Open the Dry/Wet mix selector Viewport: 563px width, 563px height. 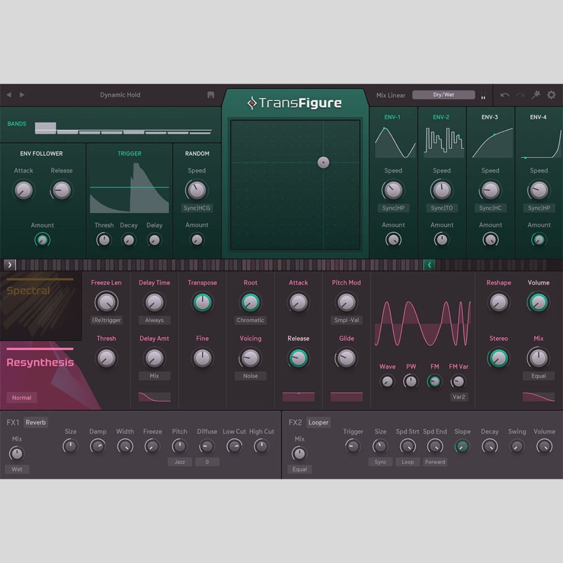click(x=443, y=95)
